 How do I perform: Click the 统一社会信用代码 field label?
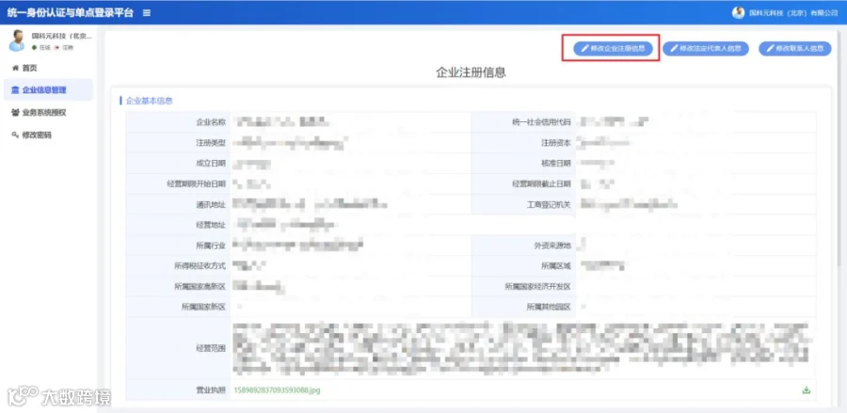pyautogui.click(x=541, y=122)
